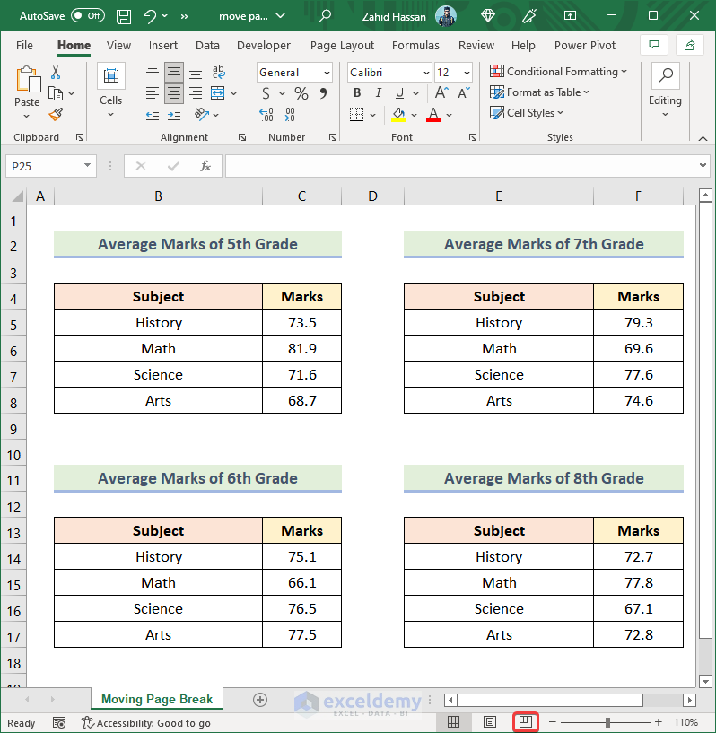Switch to the Power Pivot tab
Image resolution: width=716 pixels, height=733 pixels.
585,46
